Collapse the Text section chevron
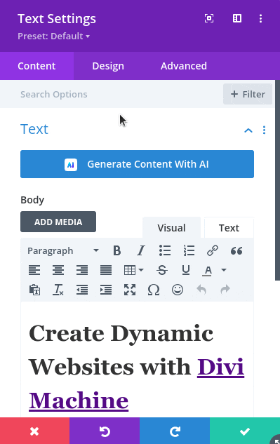 tap(248, 130)
